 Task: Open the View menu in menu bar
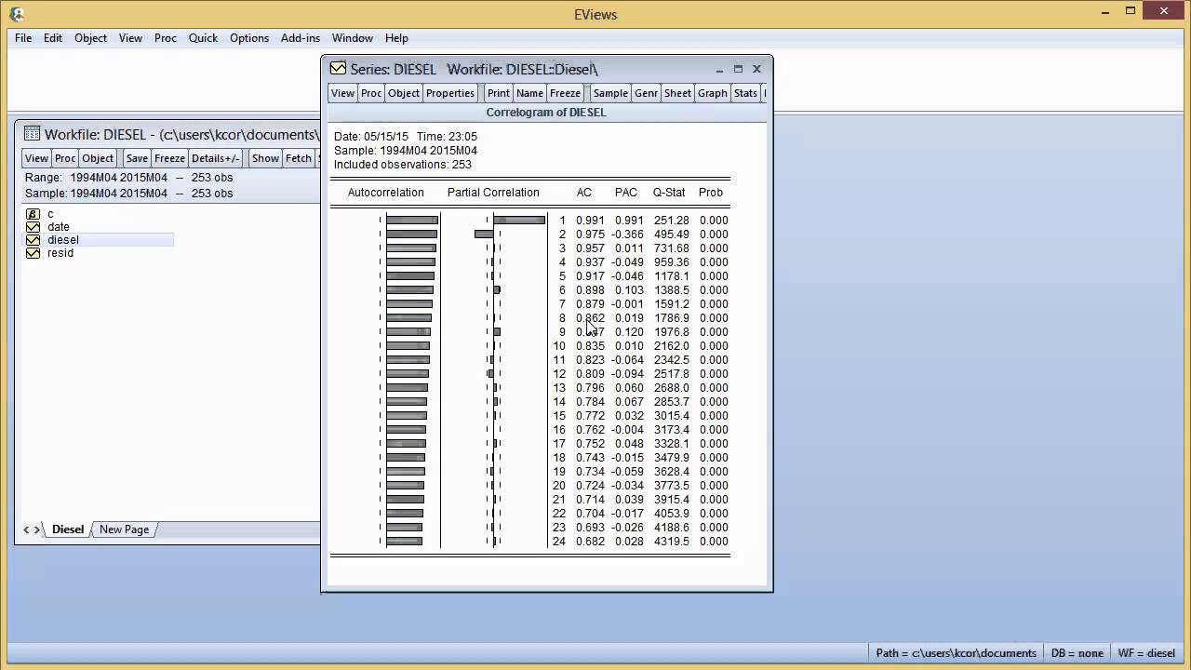tap(130, 38)
